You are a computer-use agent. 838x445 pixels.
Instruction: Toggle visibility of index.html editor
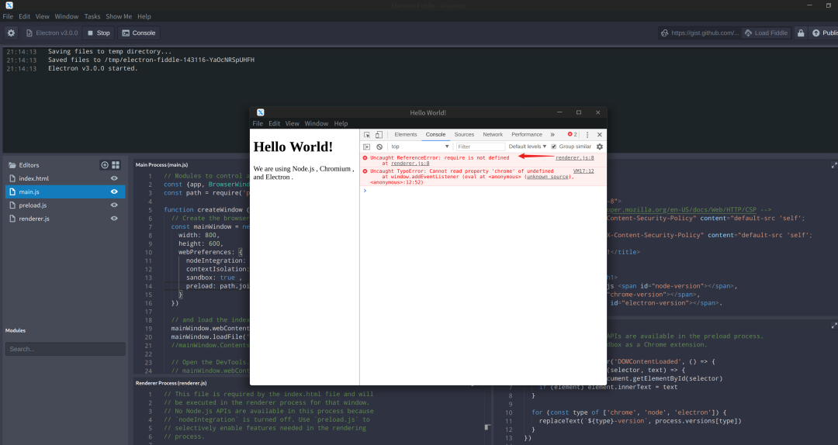click(x=114, y=178)
